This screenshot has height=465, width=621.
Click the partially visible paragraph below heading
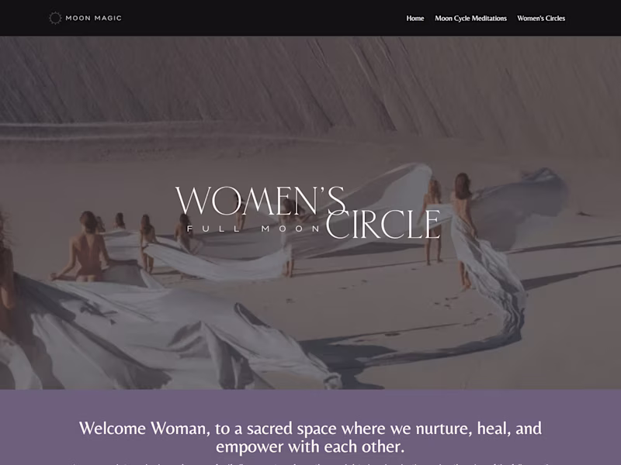310,463
